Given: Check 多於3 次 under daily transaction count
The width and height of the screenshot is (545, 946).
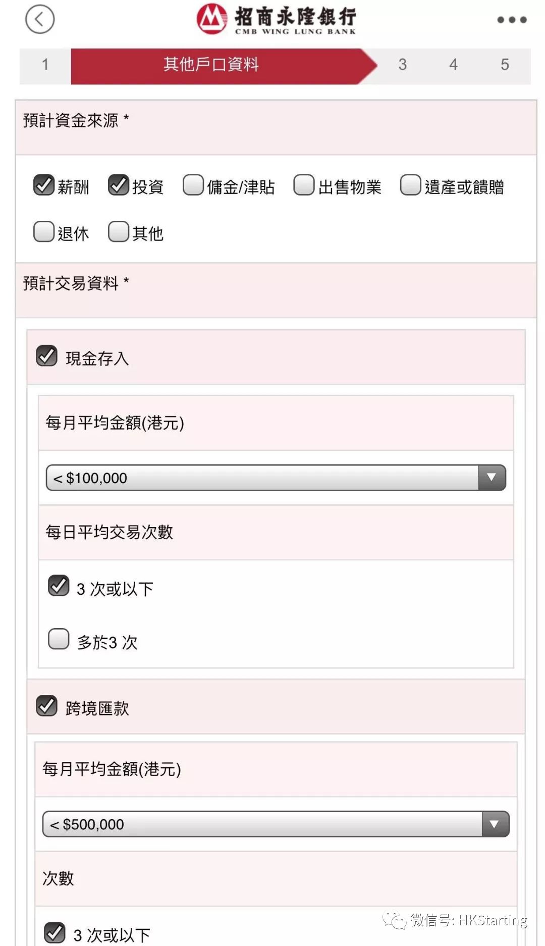Looking at the screenshot, I should pos(59,639).
